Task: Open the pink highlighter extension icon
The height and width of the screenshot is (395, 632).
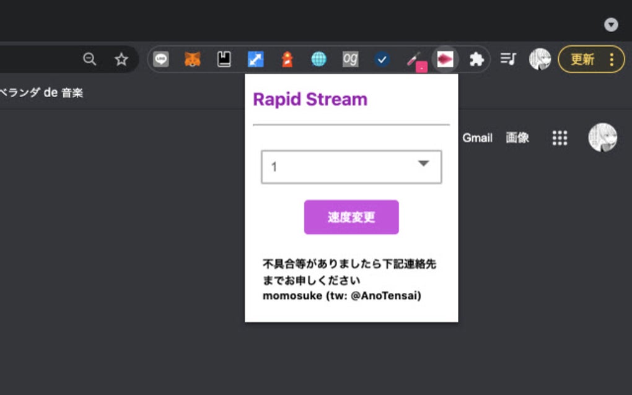Action: click(x=414, y=59)
